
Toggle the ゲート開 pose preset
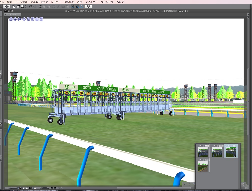231,151
